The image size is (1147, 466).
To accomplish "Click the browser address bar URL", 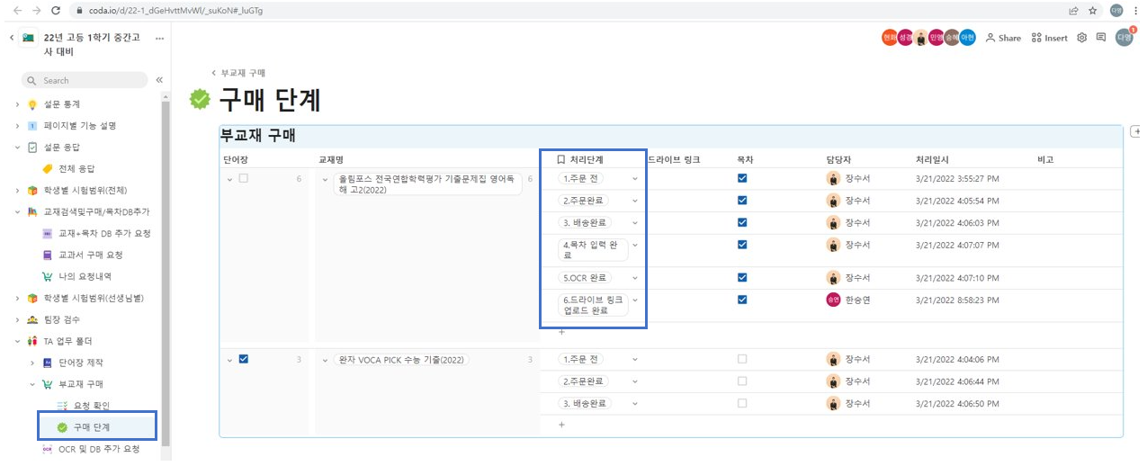I will click(x=176, y=11).
